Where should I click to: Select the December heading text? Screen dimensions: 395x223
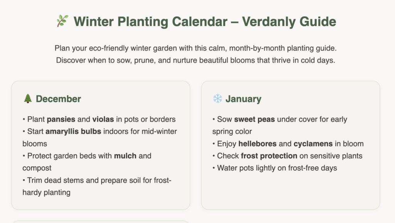pos(58,99)
